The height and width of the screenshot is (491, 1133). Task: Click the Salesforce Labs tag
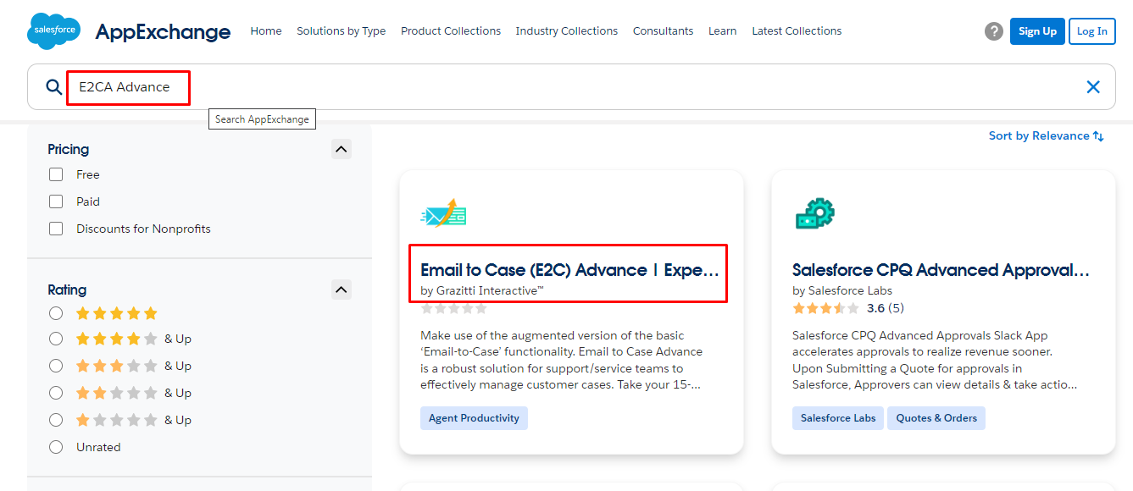838,418
